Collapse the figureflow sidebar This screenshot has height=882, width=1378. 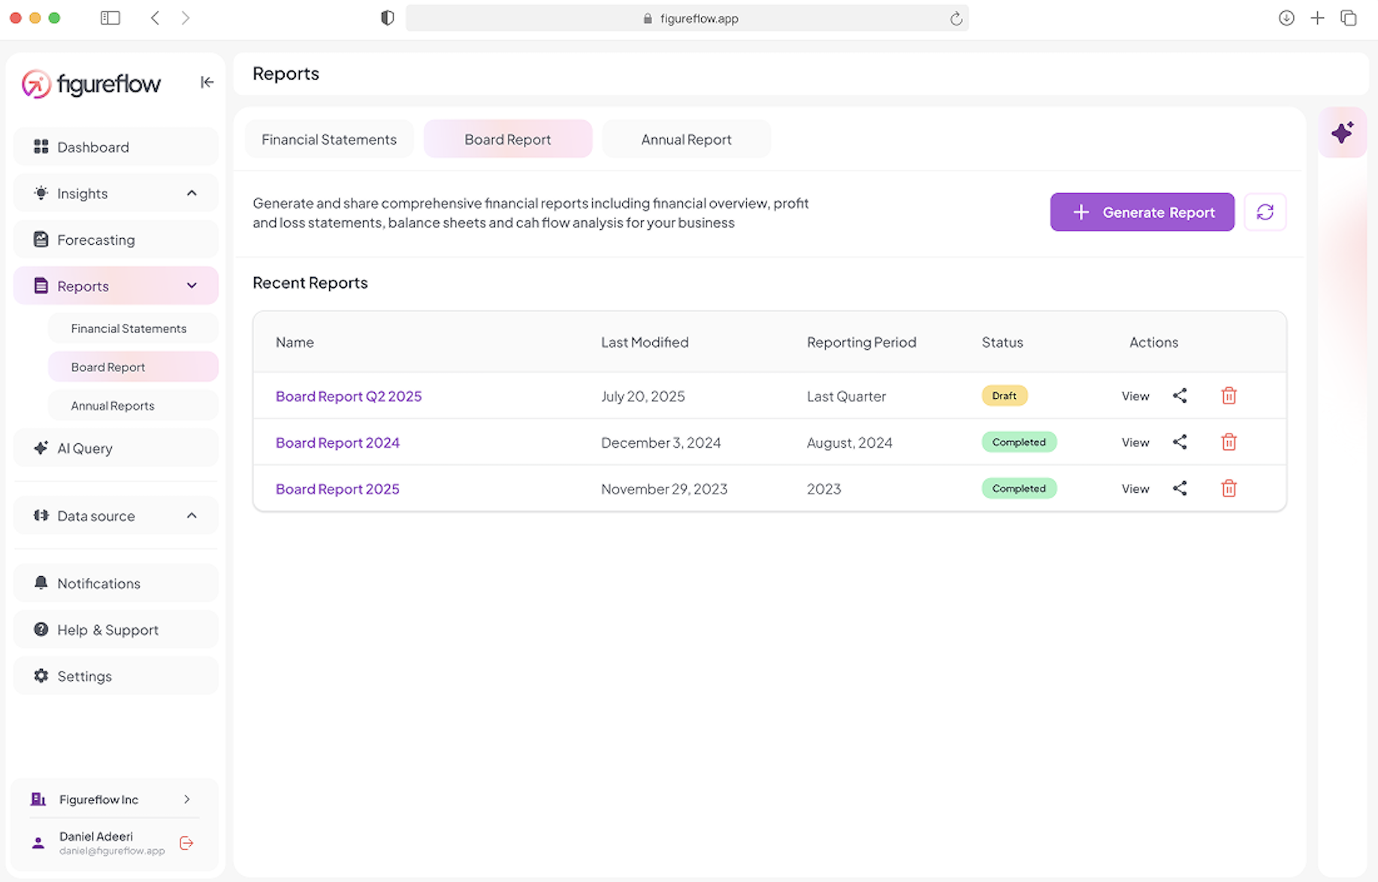click(x=207, y=83)
